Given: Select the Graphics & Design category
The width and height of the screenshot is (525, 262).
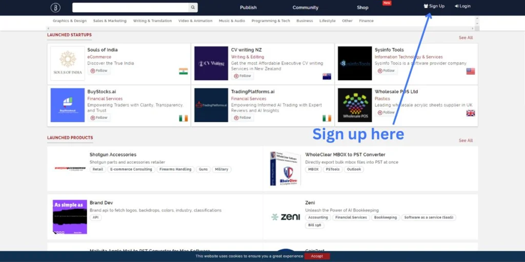Looking at the screenshot, I should [x=70, y=20].
